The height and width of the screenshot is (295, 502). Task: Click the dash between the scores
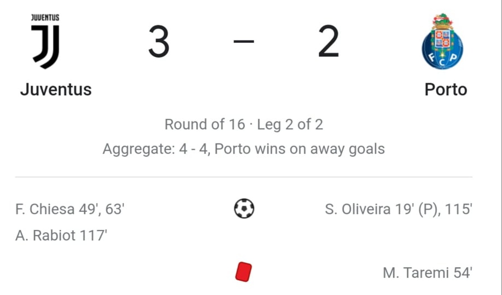pyautogui.click(x=244, y=41)
